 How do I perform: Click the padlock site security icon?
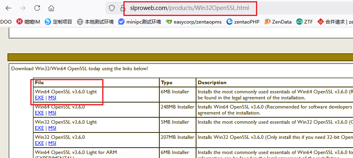[123, 8]
